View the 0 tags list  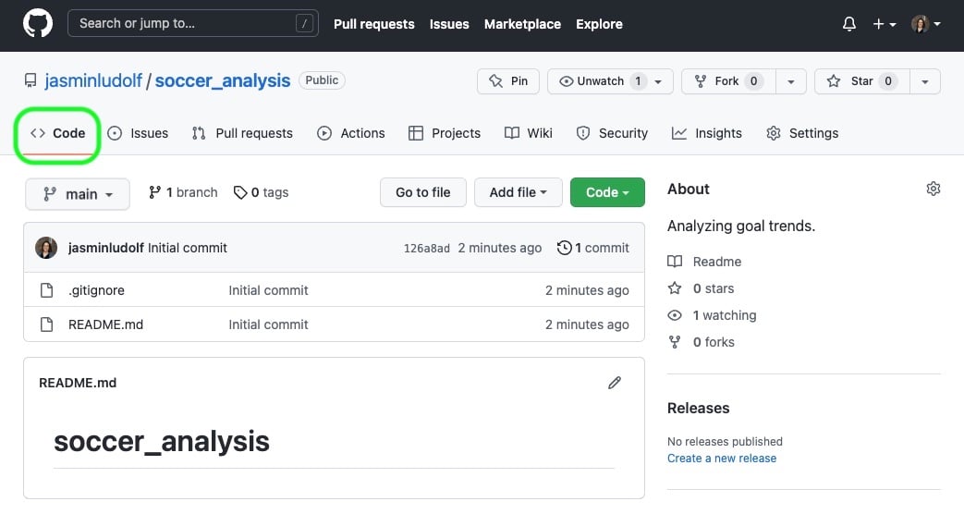[x=261, y=192]
